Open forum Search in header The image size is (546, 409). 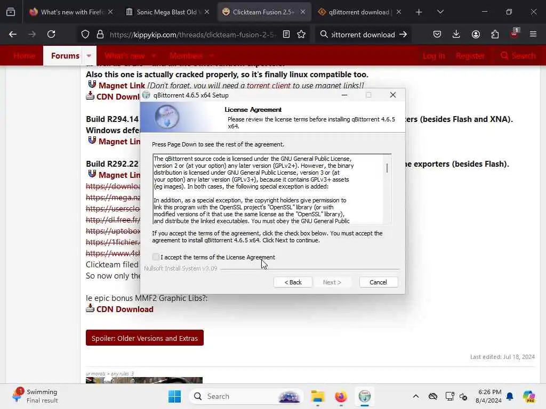click(518, 55)
